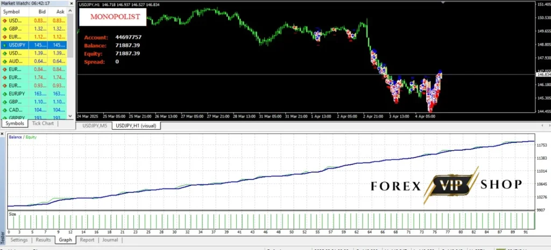Open the Symbols tab
The width and height of the screenshot is (551, 250).
(x=15, y=123)
